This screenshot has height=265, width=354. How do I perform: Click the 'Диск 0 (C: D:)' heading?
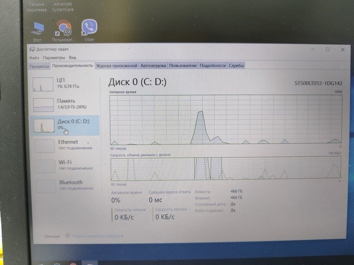(137, 82)
